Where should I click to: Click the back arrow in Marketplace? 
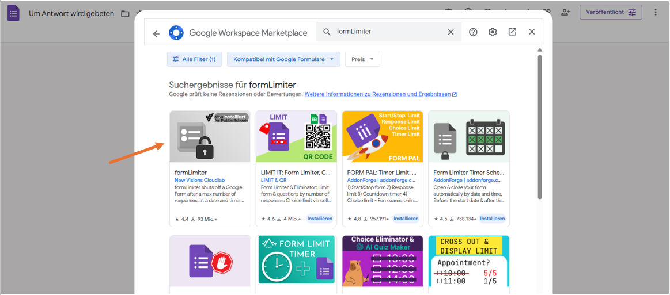(x=156, y=33)
